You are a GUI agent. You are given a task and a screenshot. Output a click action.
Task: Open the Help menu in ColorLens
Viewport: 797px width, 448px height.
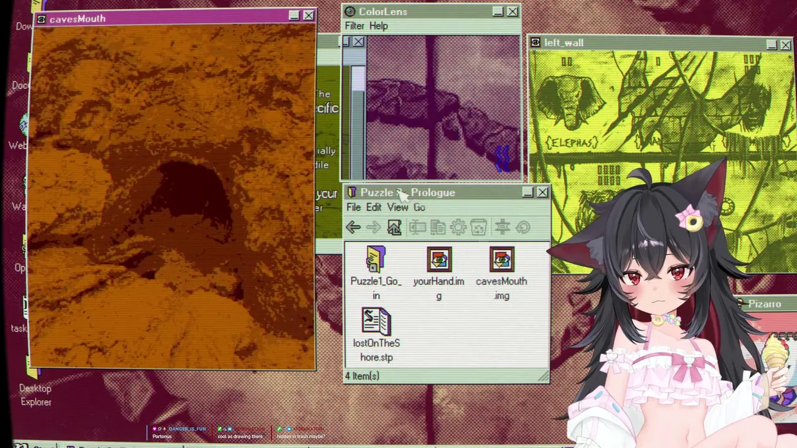click(x=379, y=26)
